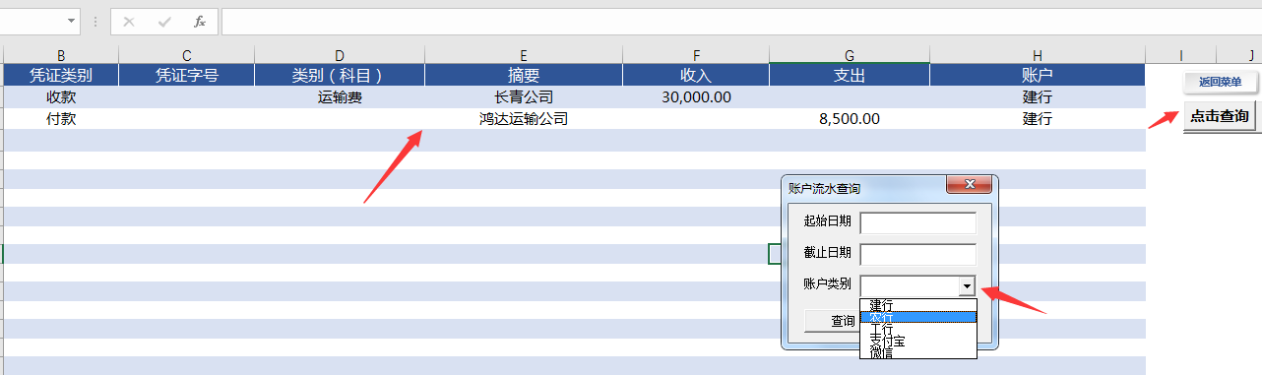Select column I header

coord(1181,55)
